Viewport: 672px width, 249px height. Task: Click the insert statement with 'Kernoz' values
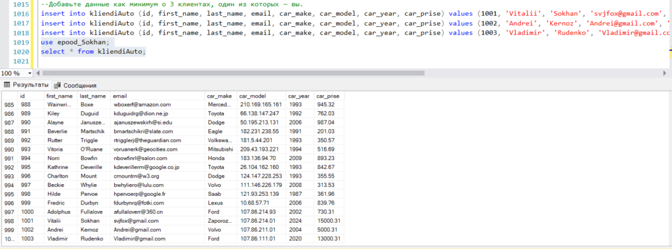355,24
